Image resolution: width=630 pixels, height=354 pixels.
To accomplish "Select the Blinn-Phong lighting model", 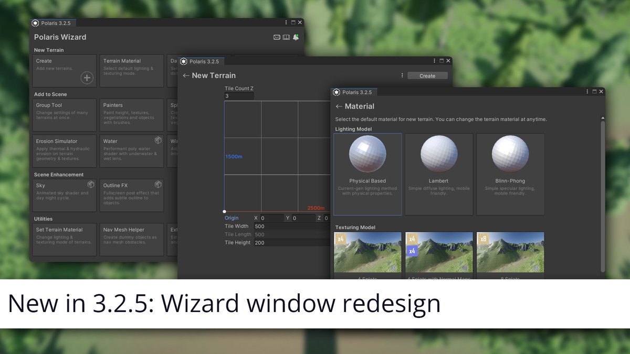I will pos(510,174).
